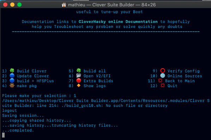Click the 'Verify Config' option text

183,71
